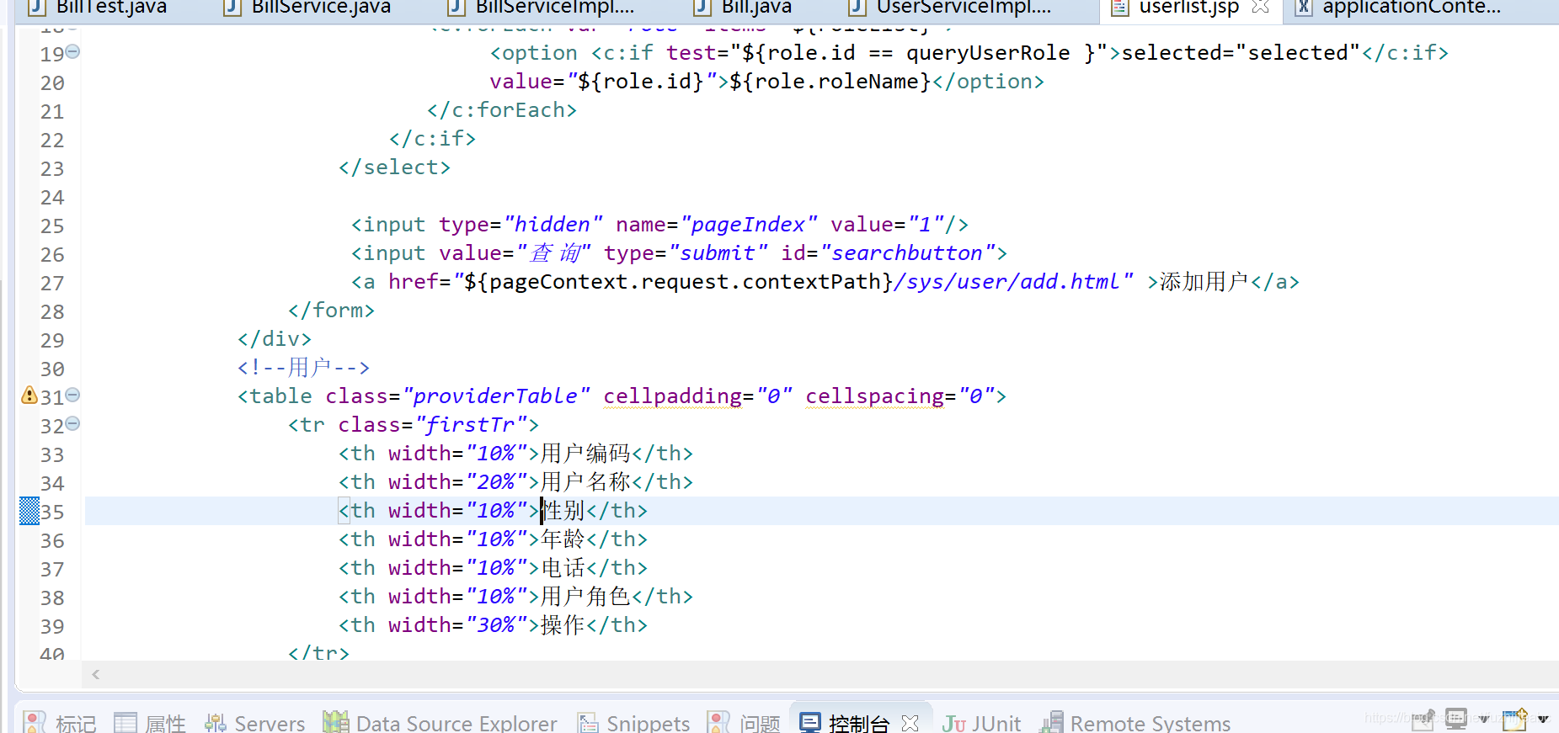This screenshot has height=733, width=1559.
Task: Select the 控制台 (Console) view tab
Action: pos(859,724)
